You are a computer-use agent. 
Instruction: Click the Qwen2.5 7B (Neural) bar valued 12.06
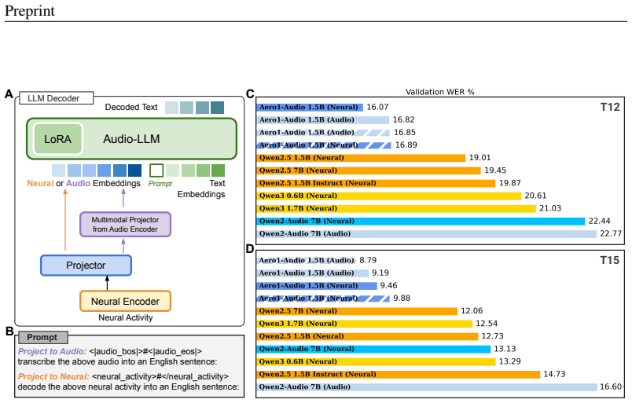[357, 311]
